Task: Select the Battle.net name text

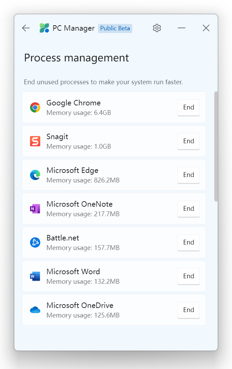Action: (x=63, y=238)
